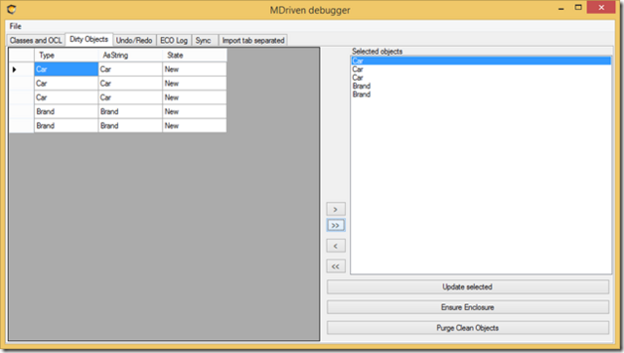Image resolution: width=624 pixels, height=353 pixels.
Task: Close the MDriven debugger window
Action: tap(602, 8)
